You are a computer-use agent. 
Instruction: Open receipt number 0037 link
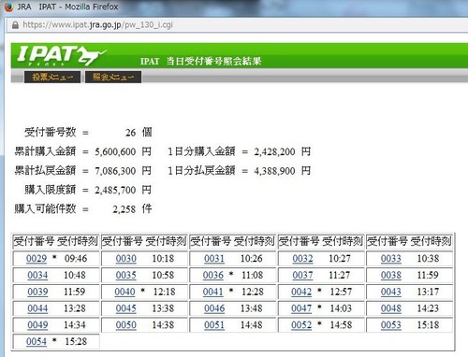tap(302, 275)
